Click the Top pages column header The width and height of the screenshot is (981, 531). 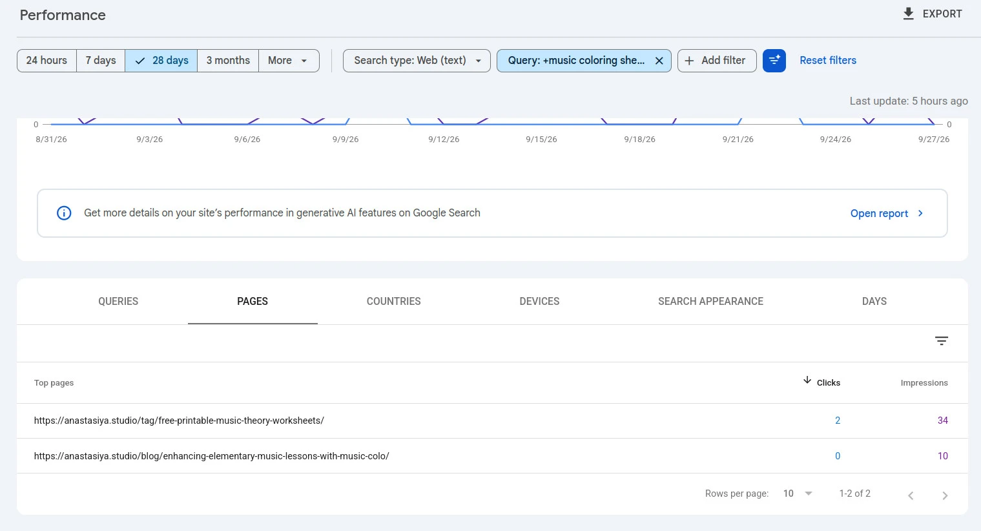point(54,383)
